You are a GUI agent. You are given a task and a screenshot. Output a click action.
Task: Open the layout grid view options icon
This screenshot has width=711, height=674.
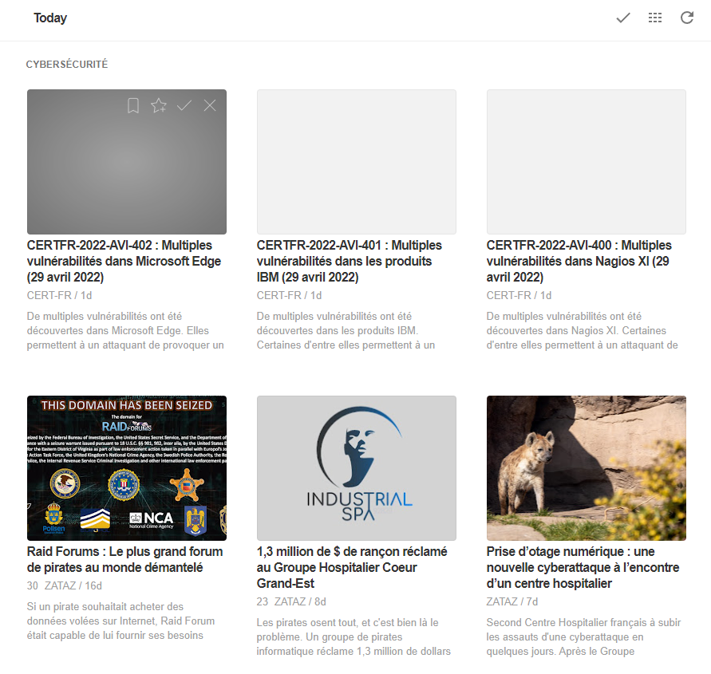[655, 18]
